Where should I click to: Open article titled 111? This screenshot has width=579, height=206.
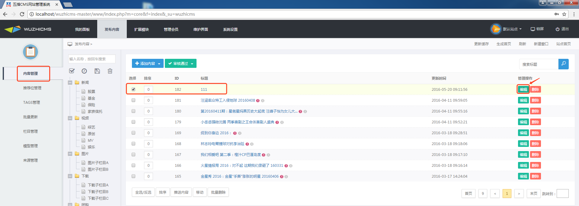204,89
